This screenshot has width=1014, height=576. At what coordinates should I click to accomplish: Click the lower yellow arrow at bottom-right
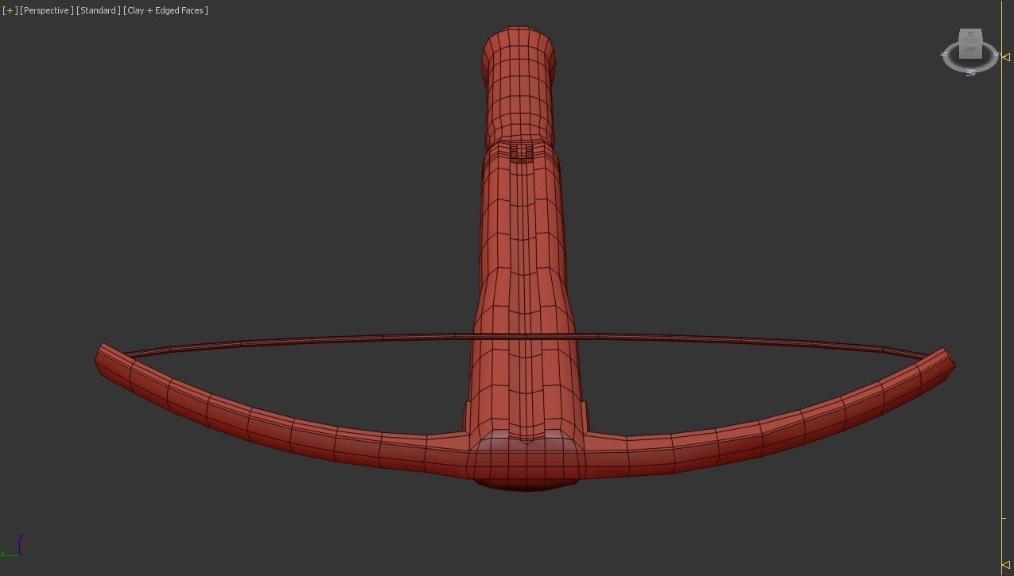point(1006,565)
